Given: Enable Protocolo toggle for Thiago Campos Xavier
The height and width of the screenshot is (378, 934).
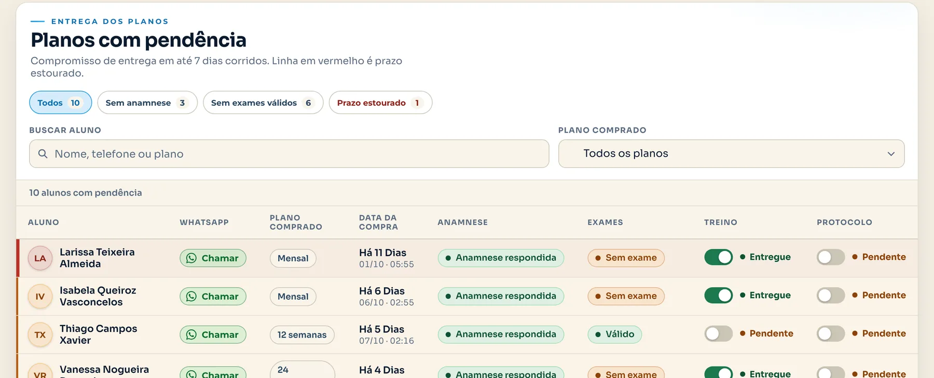Looking at the screenshot, I should pyautogui.click(x=831, y=334).
